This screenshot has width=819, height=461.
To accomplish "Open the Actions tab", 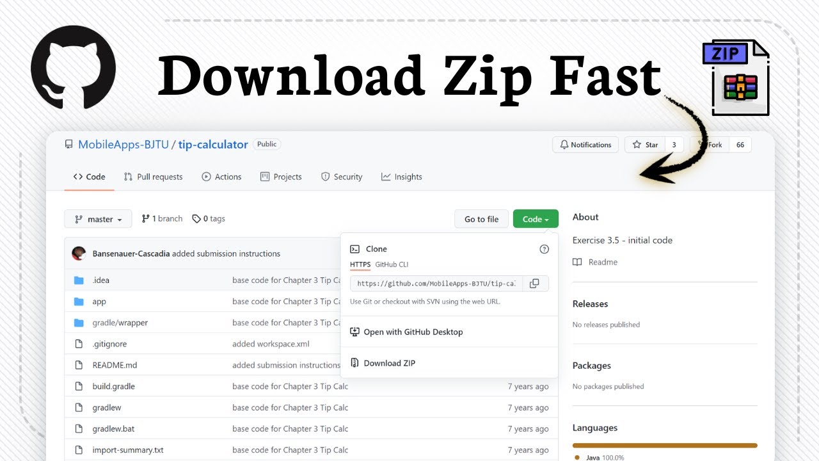I will coord(221,177).
